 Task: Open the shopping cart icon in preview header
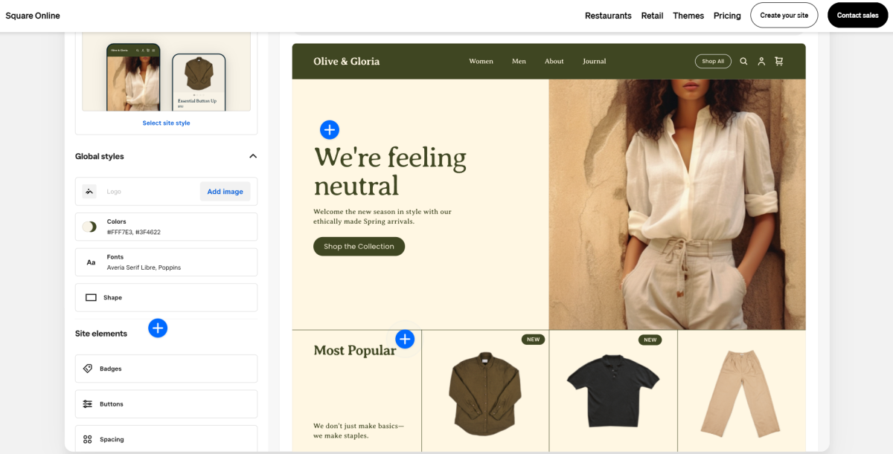(779, 62)
